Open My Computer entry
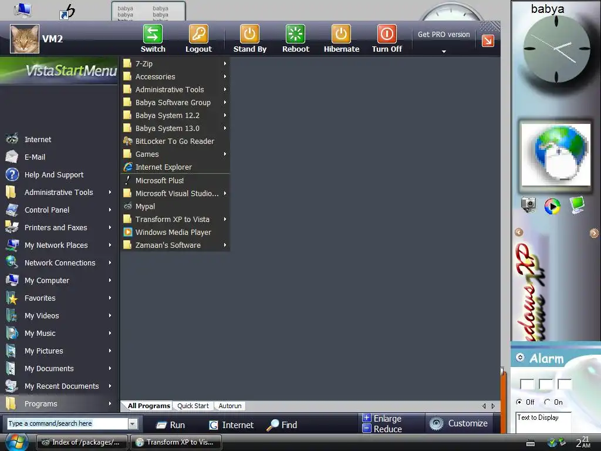 click(47, 280)
